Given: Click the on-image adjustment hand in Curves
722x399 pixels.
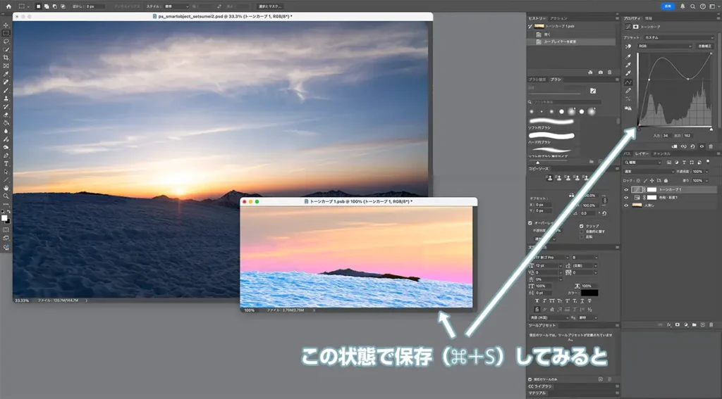Looking at the screenshot, I should pyautogui.click(x=628, y=46).
